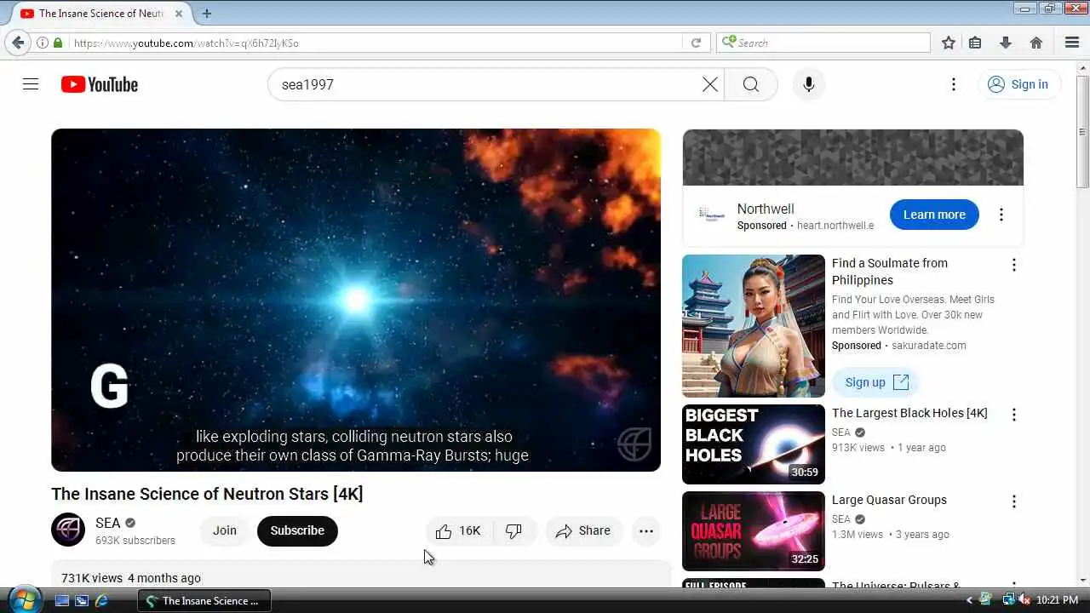Like the video with the thumbs-up button
The height and width of the screenshot is (613, 1090).
458,530
